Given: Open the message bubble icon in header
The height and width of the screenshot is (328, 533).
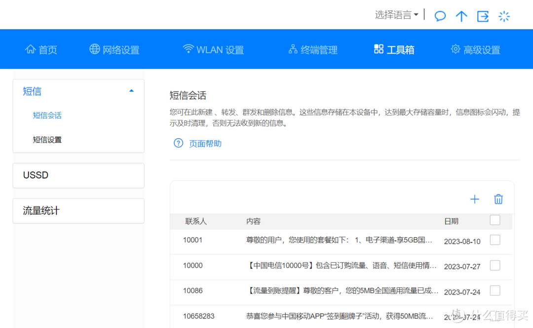Looking at the screenshot, I should (x=440, y=16).
